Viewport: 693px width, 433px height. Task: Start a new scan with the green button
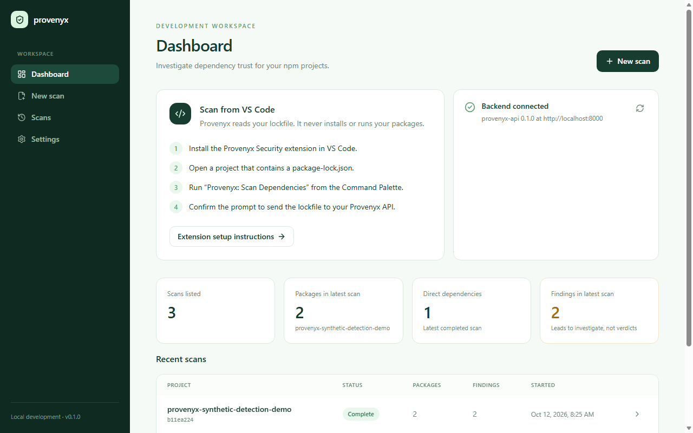pyautogui.click(x=627, y=61)
